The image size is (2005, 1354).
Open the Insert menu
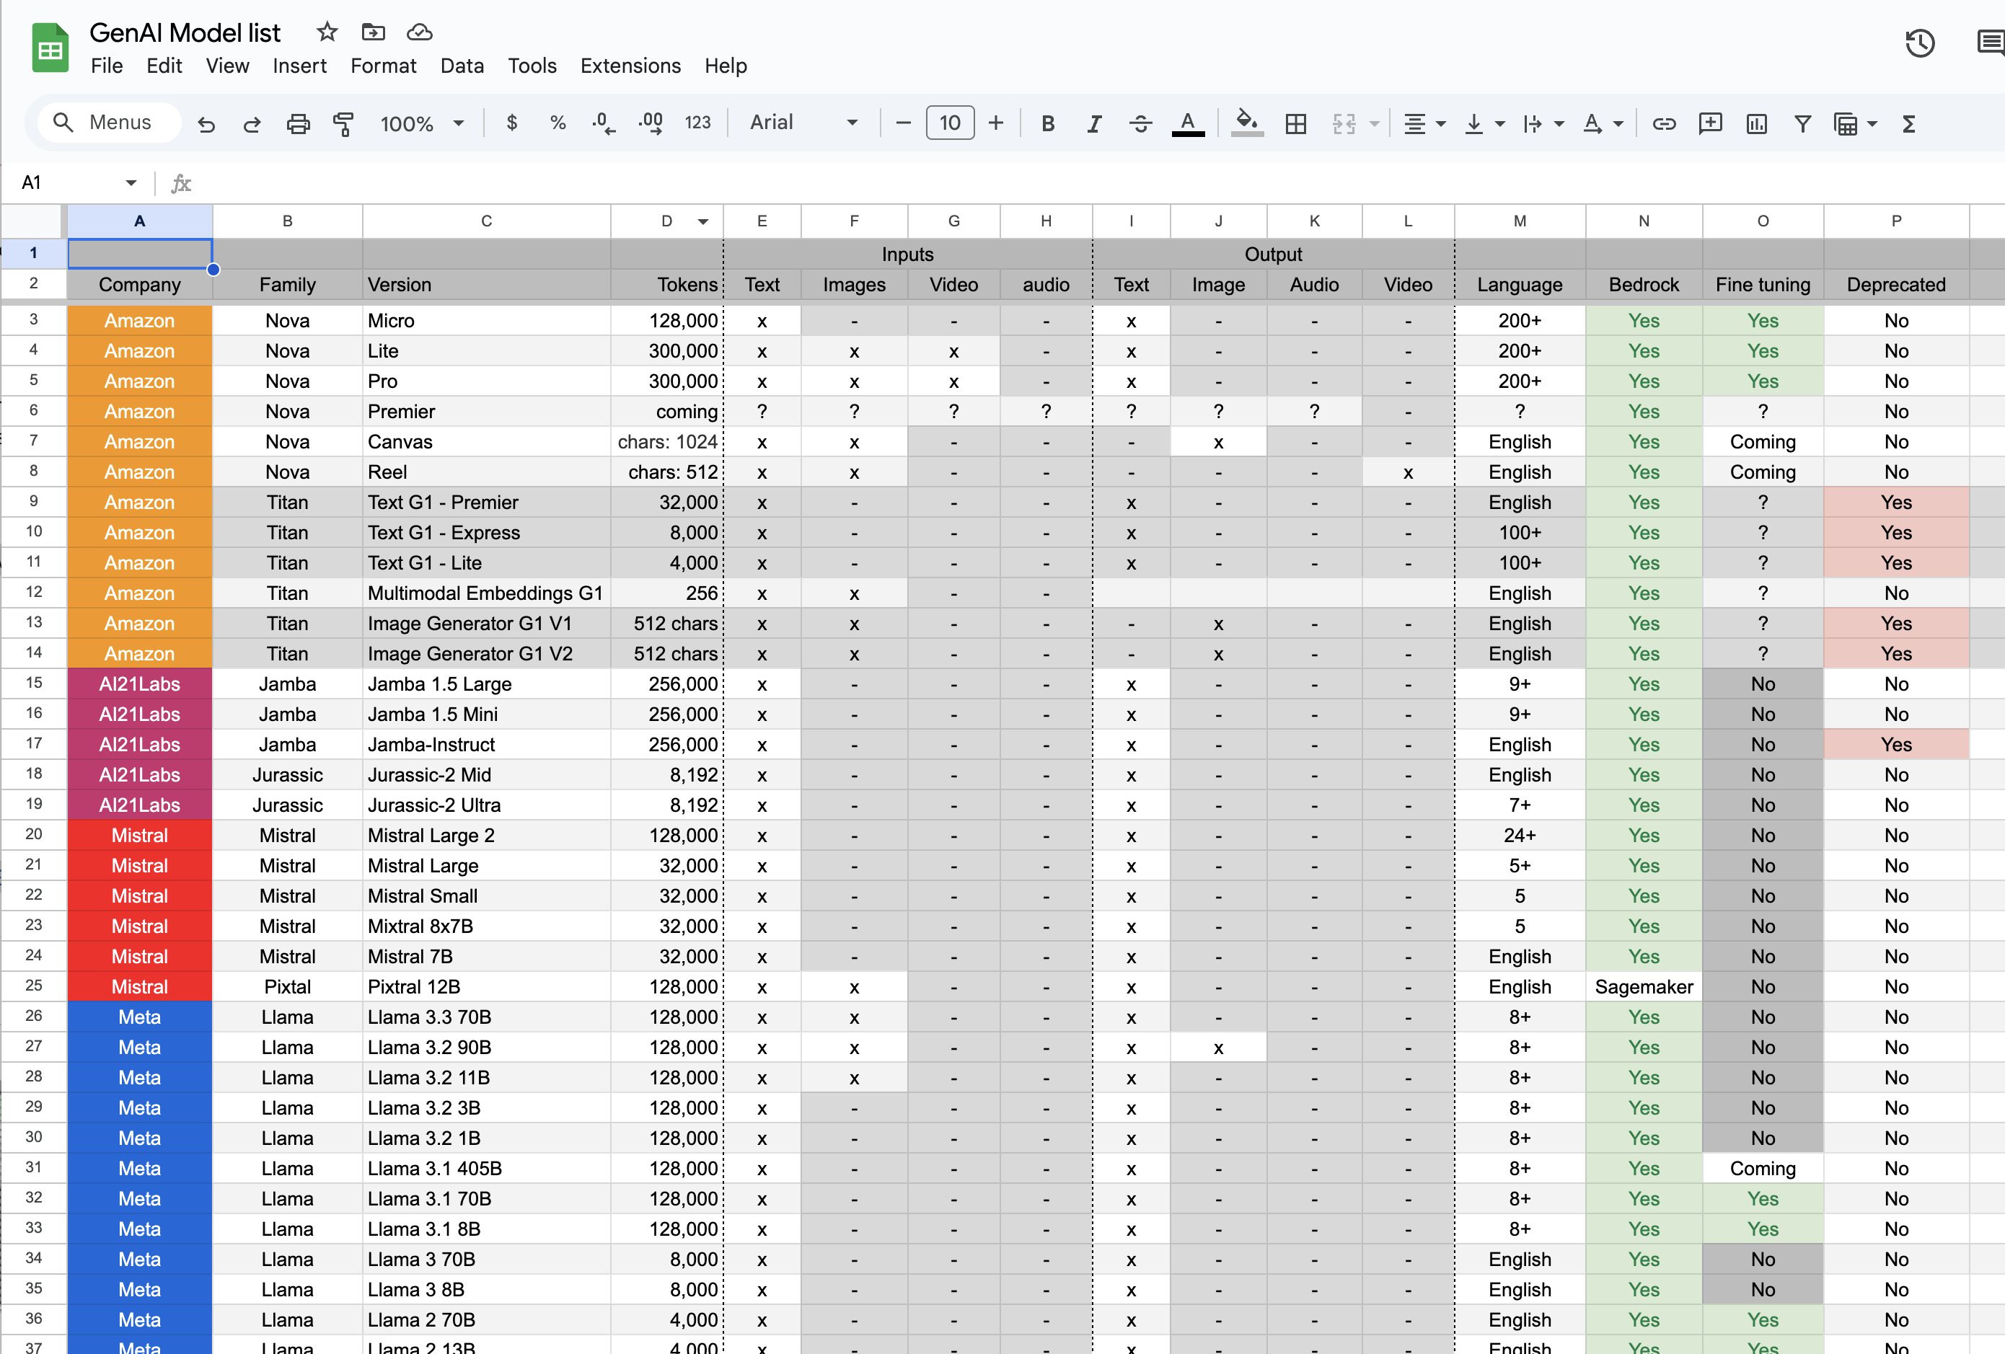(299, 66)
